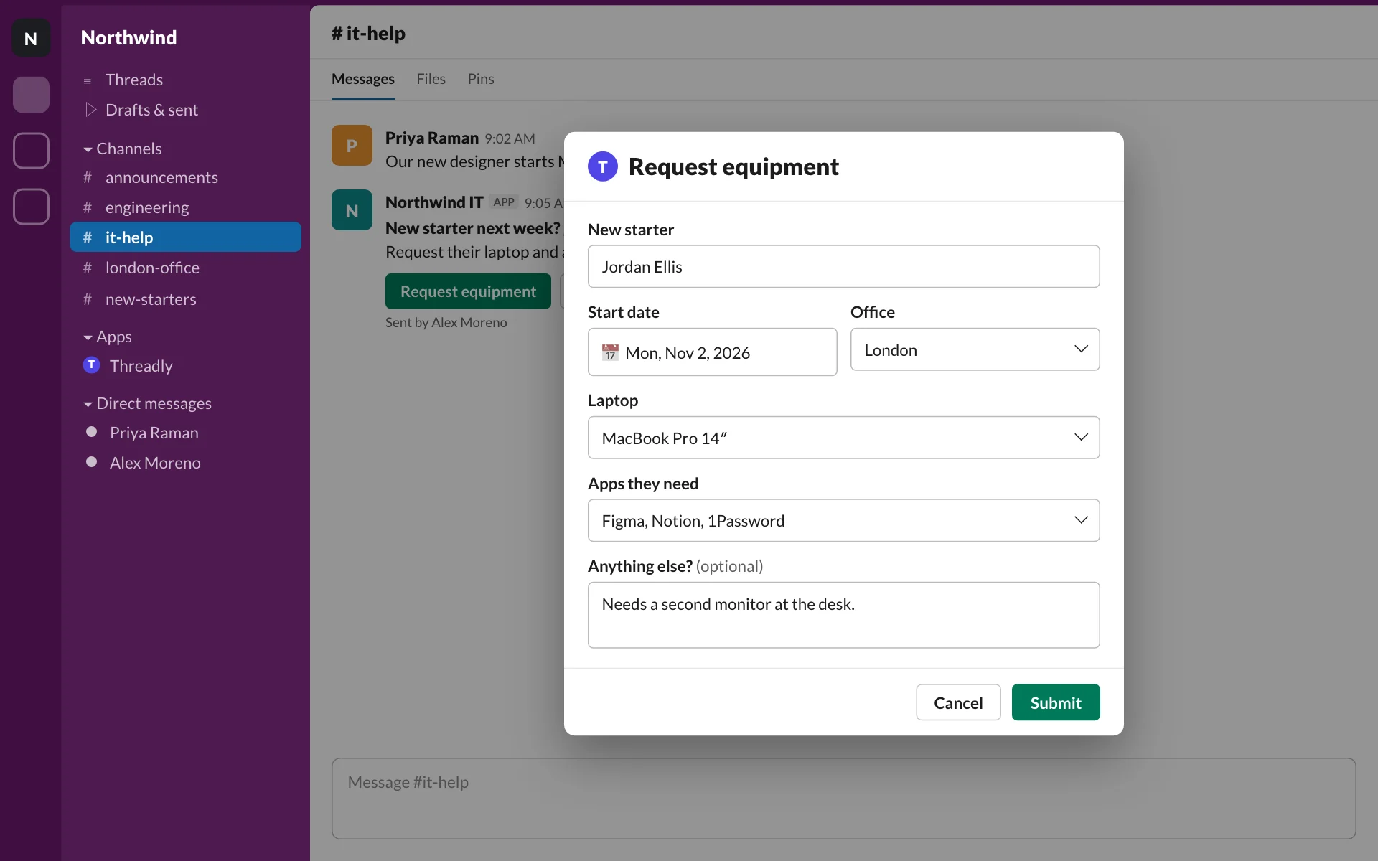The width and height of the screenshot is (1378, 861).
Task: Open Threadly app in sidebar
Action: [185, 366]
